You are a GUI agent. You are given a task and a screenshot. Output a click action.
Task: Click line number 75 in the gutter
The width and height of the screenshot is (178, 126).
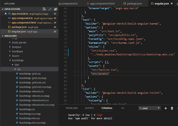[65, 51]
